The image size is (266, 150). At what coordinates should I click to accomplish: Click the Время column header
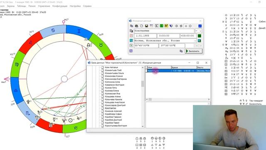pos(184,67)
